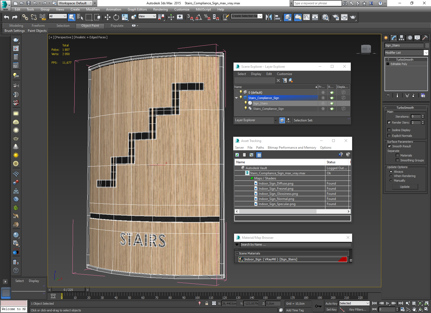This screenshot has width=431, height=313.
Task: Click the Update button in TurboSmooth
Action: (x=405, y=187)
